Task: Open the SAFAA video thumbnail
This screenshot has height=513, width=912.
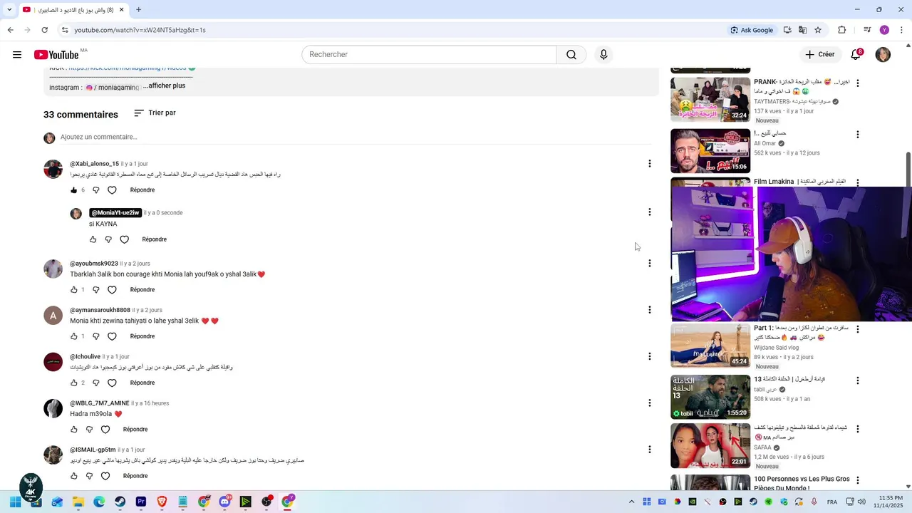Action: coord(710,446)
